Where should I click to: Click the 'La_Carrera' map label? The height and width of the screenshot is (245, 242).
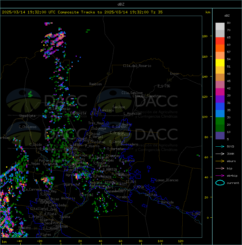[33, 189]
